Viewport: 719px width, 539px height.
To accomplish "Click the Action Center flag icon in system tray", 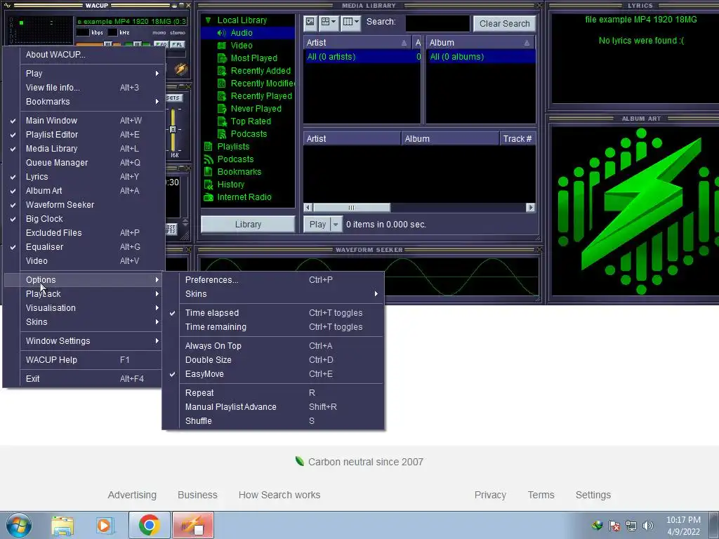I will (614, 526).
